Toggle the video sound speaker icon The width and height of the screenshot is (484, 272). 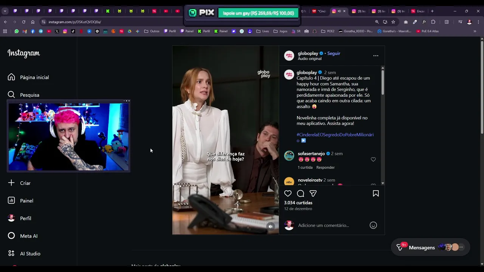pyautogui.click(x=270, y=227)
